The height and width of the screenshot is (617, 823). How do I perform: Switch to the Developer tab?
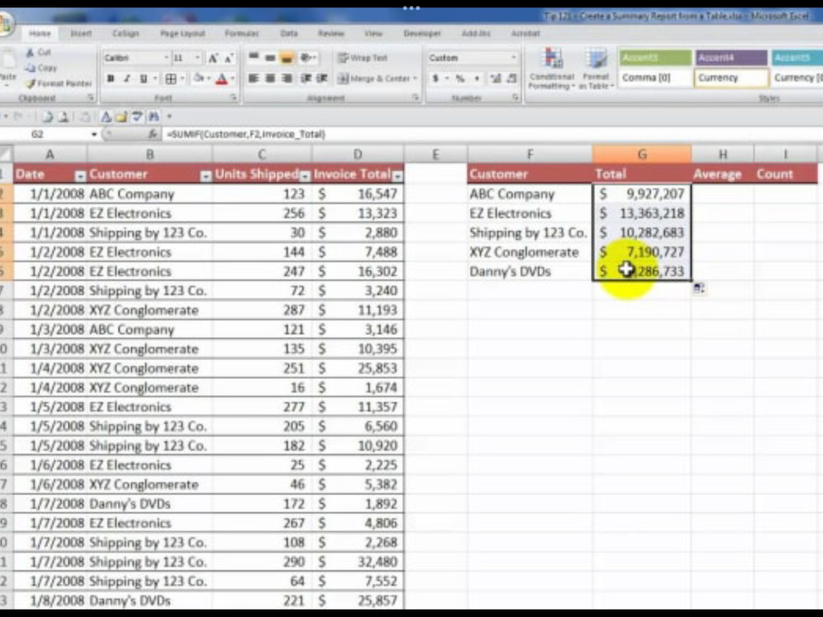[422, 34]
